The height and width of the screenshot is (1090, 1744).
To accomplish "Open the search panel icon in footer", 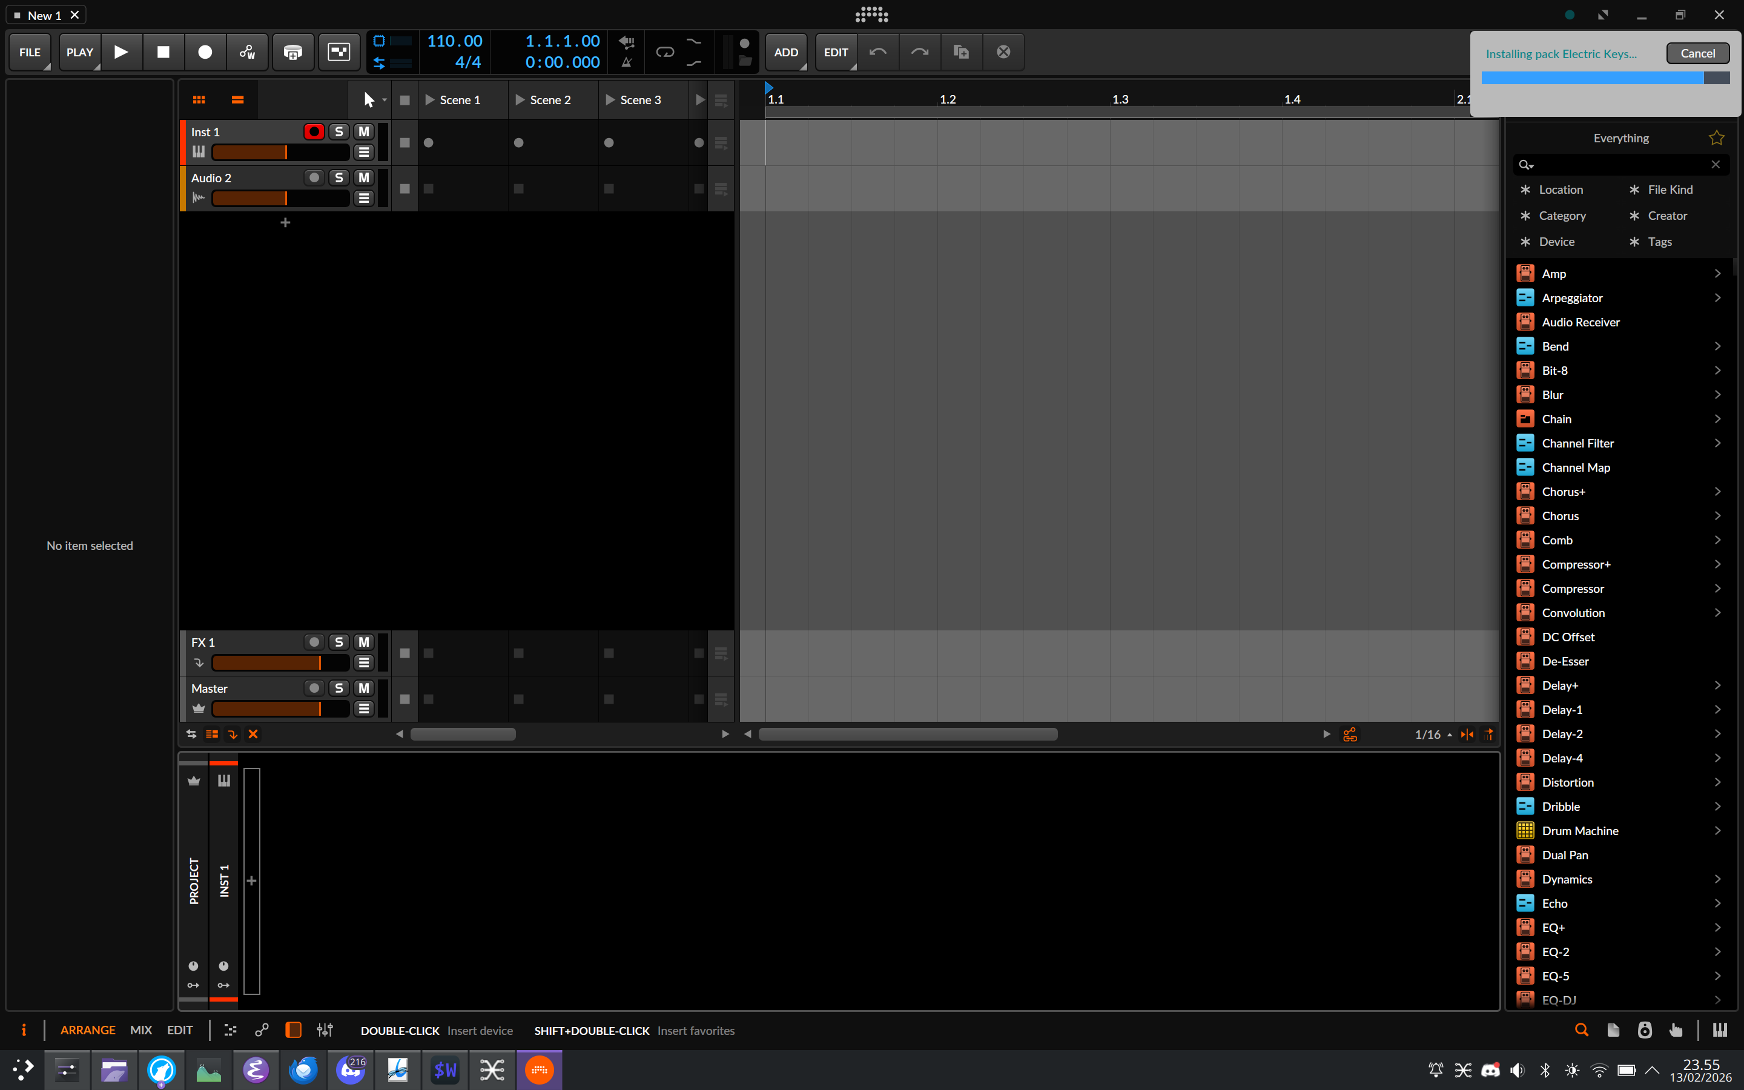I will tap(1581, 1029).
